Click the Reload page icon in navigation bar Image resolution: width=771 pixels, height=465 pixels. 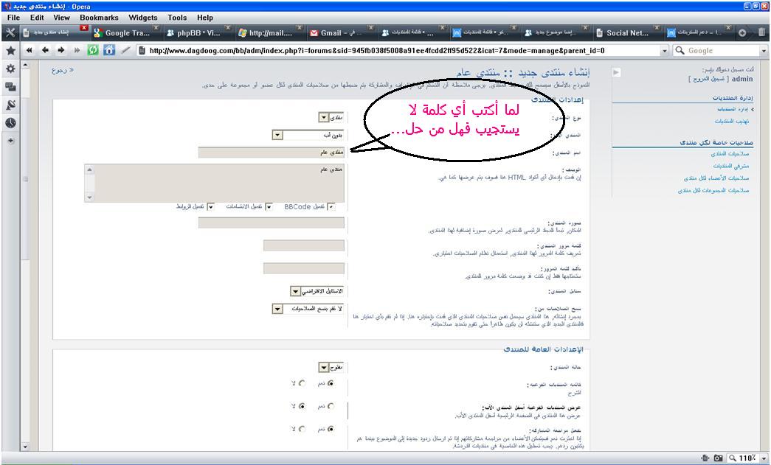93,51
